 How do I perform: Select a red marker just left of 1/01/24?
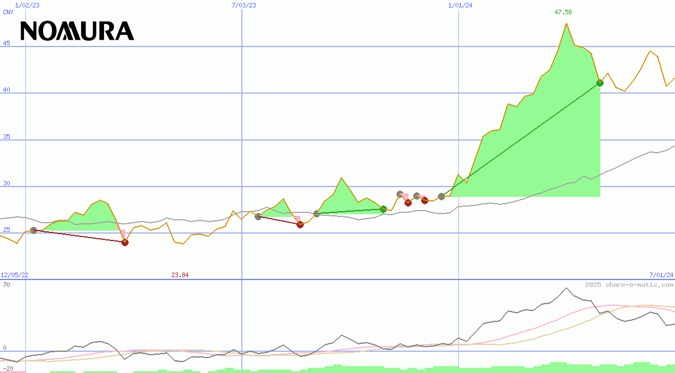[x=425, y=200]
